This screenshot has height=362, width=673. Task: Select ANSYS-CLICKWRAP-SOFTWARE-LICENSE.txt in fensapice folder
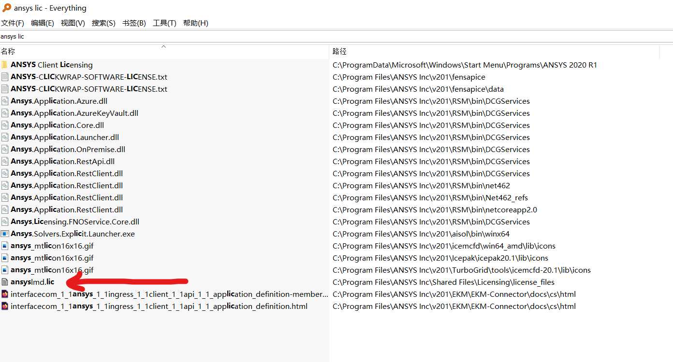[89, 77]
